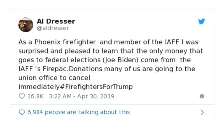
Task: Expand the conversation with the right chevron
Action: pos(202,112)
